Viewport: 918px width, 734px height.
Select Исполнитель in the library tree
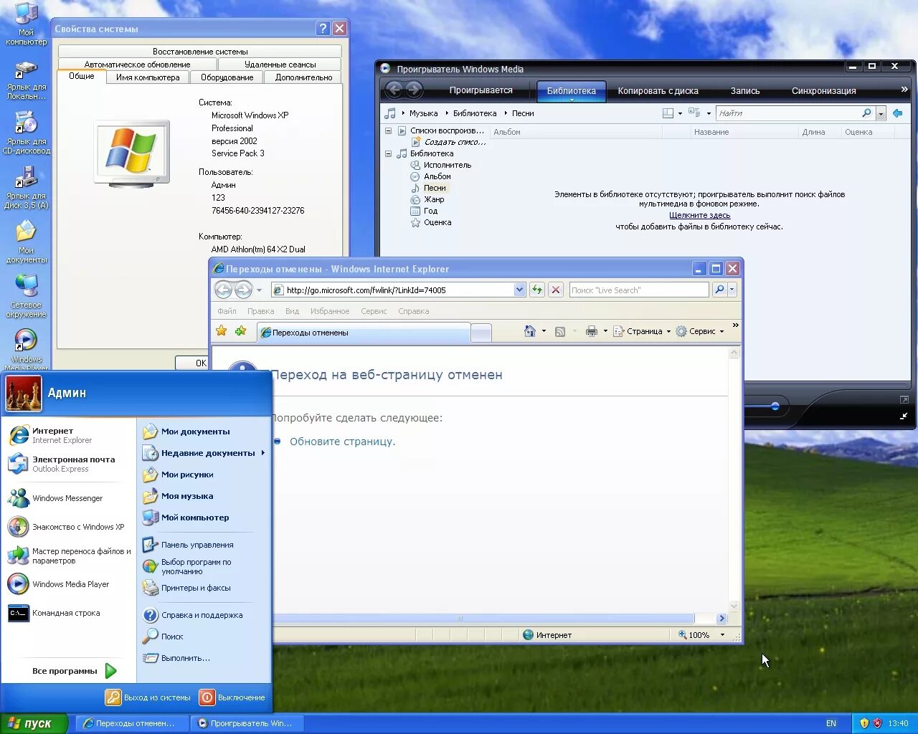pos(447,164)
